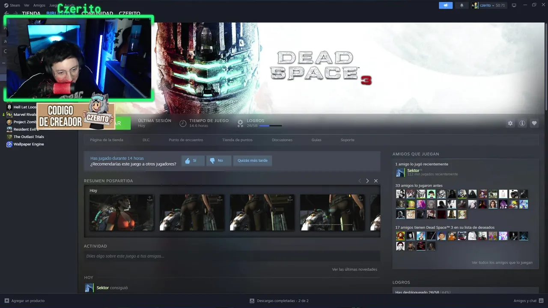The image size is (548, 308).
Task: Switch to Big Picture mode monitor icon
Action: tap(514, 6)
